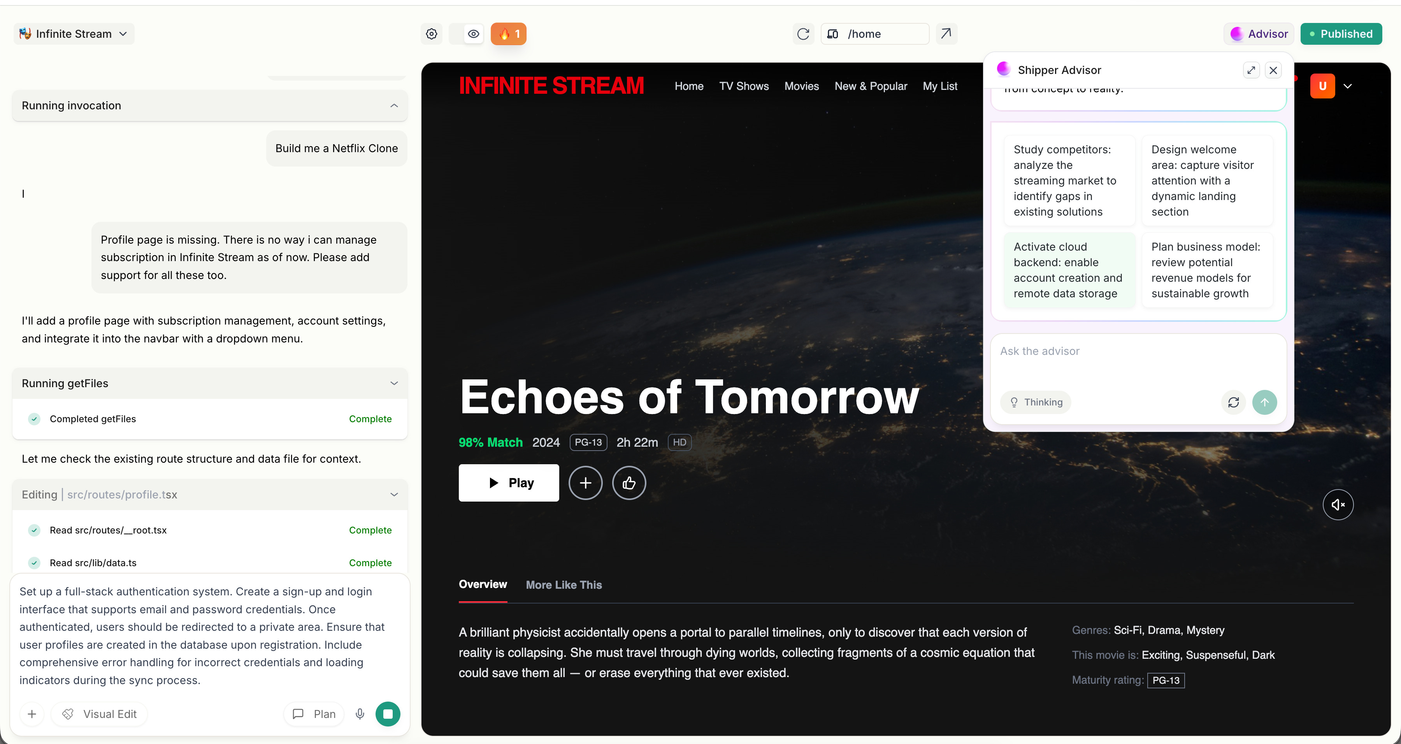Open the Infinite Stream project dropdown
1401x744 pixels.
[74, 34]
